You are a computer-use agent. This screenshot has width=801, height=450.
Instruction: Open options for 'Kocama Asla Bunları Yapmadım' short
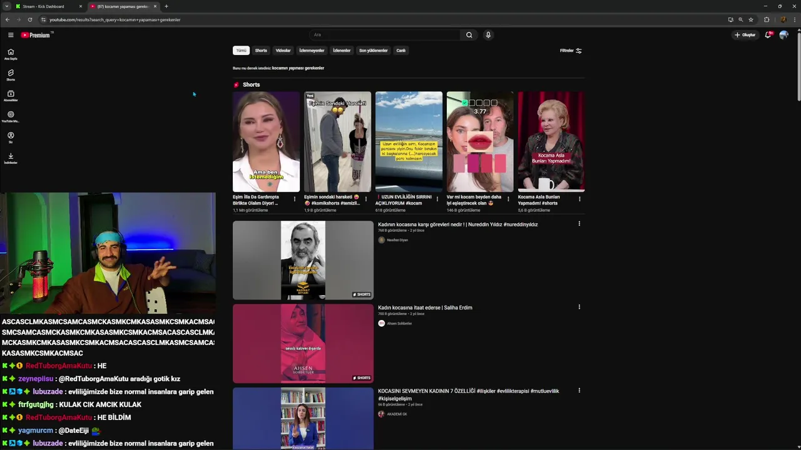click(x=579, y=199)
